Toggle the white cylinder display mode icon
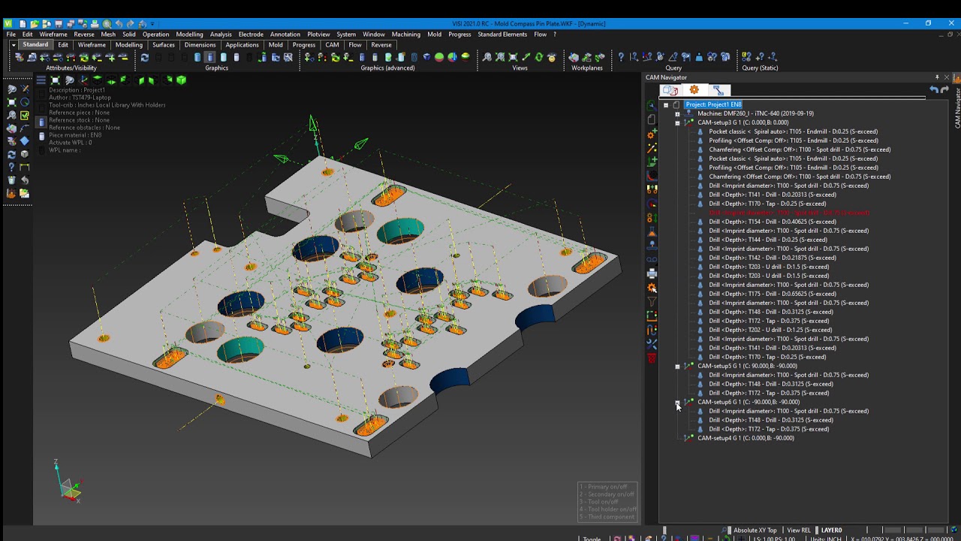961x541 pixels. tap(236, 57)
